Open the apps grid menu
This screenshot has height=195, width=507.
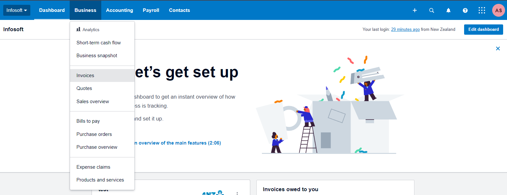pyautogui.click(x=482, y=10)
